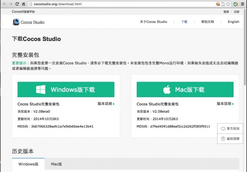Go back with the browser back arrow
The height and width of the screenshot is (172, 247).
coord(4,4)
